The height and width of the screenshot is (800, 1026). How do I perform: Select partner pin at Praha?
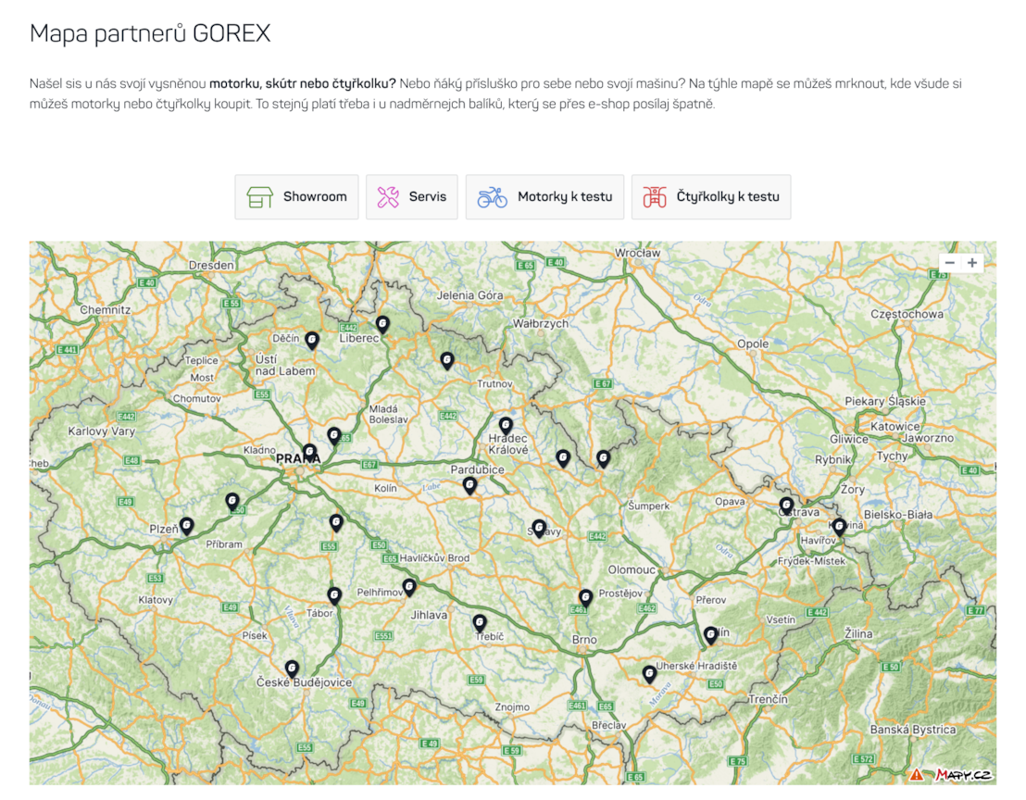click(309, 453)
